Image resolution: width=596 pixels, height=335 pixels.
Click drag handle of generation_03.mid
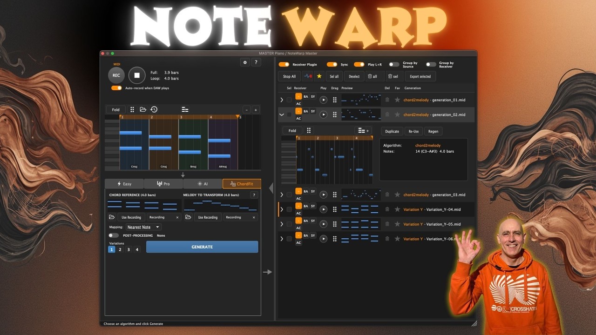pos(334,194)
